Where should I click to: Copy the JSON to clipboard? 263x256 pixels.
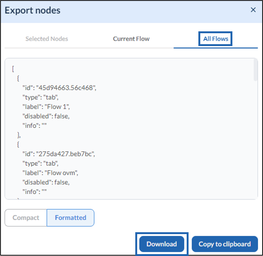[x=224, y=244]
